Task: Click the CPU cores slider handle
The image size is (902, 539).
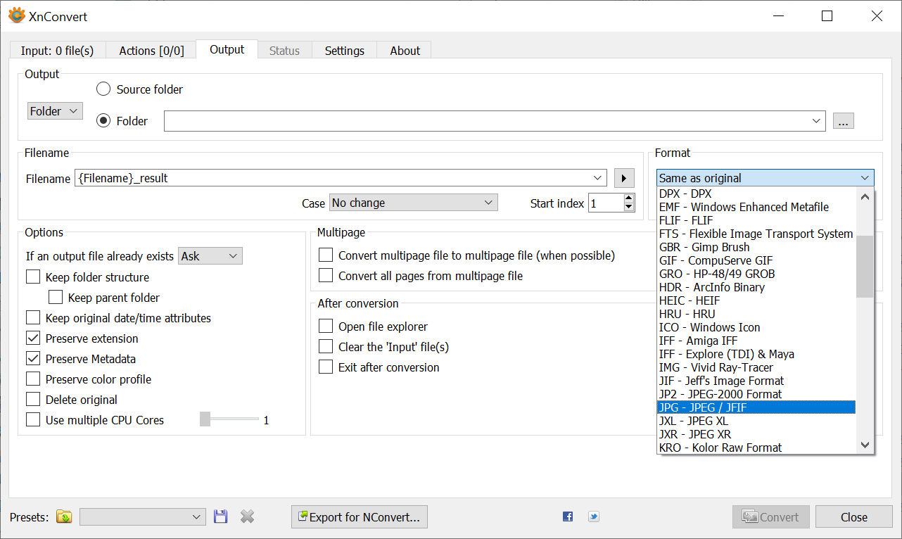Action: pos(205,420)
